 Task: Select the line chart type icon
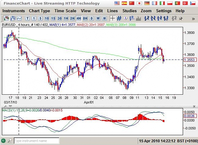click(x=19, y=18)
